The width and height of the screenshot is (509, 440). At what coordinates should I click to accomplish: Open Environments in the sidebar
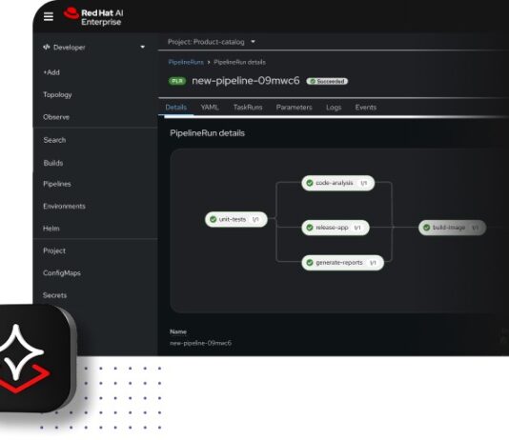click(64, 207)
